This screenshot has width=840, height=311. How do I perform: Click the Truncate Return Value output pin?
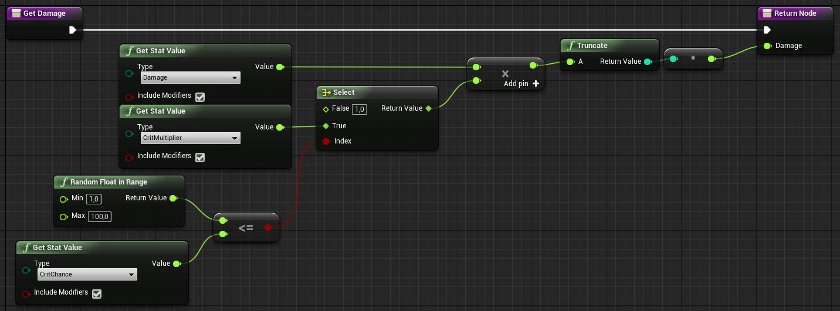648,61
